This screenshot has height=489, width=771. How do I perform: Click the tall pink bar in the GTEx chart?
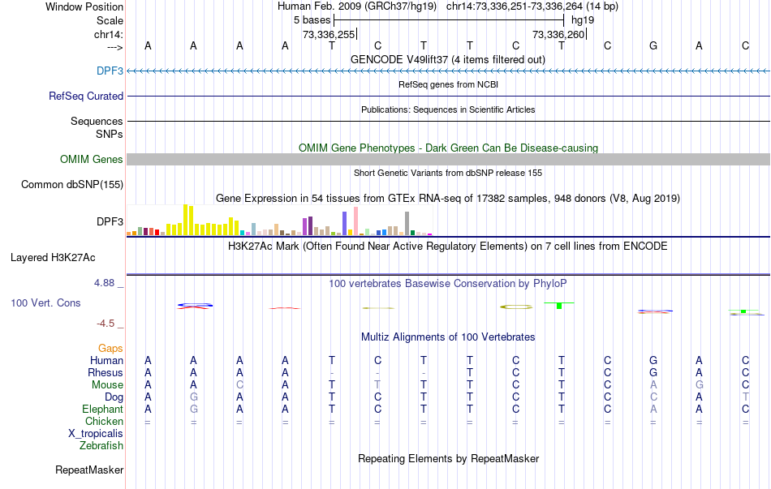point(355,221)
